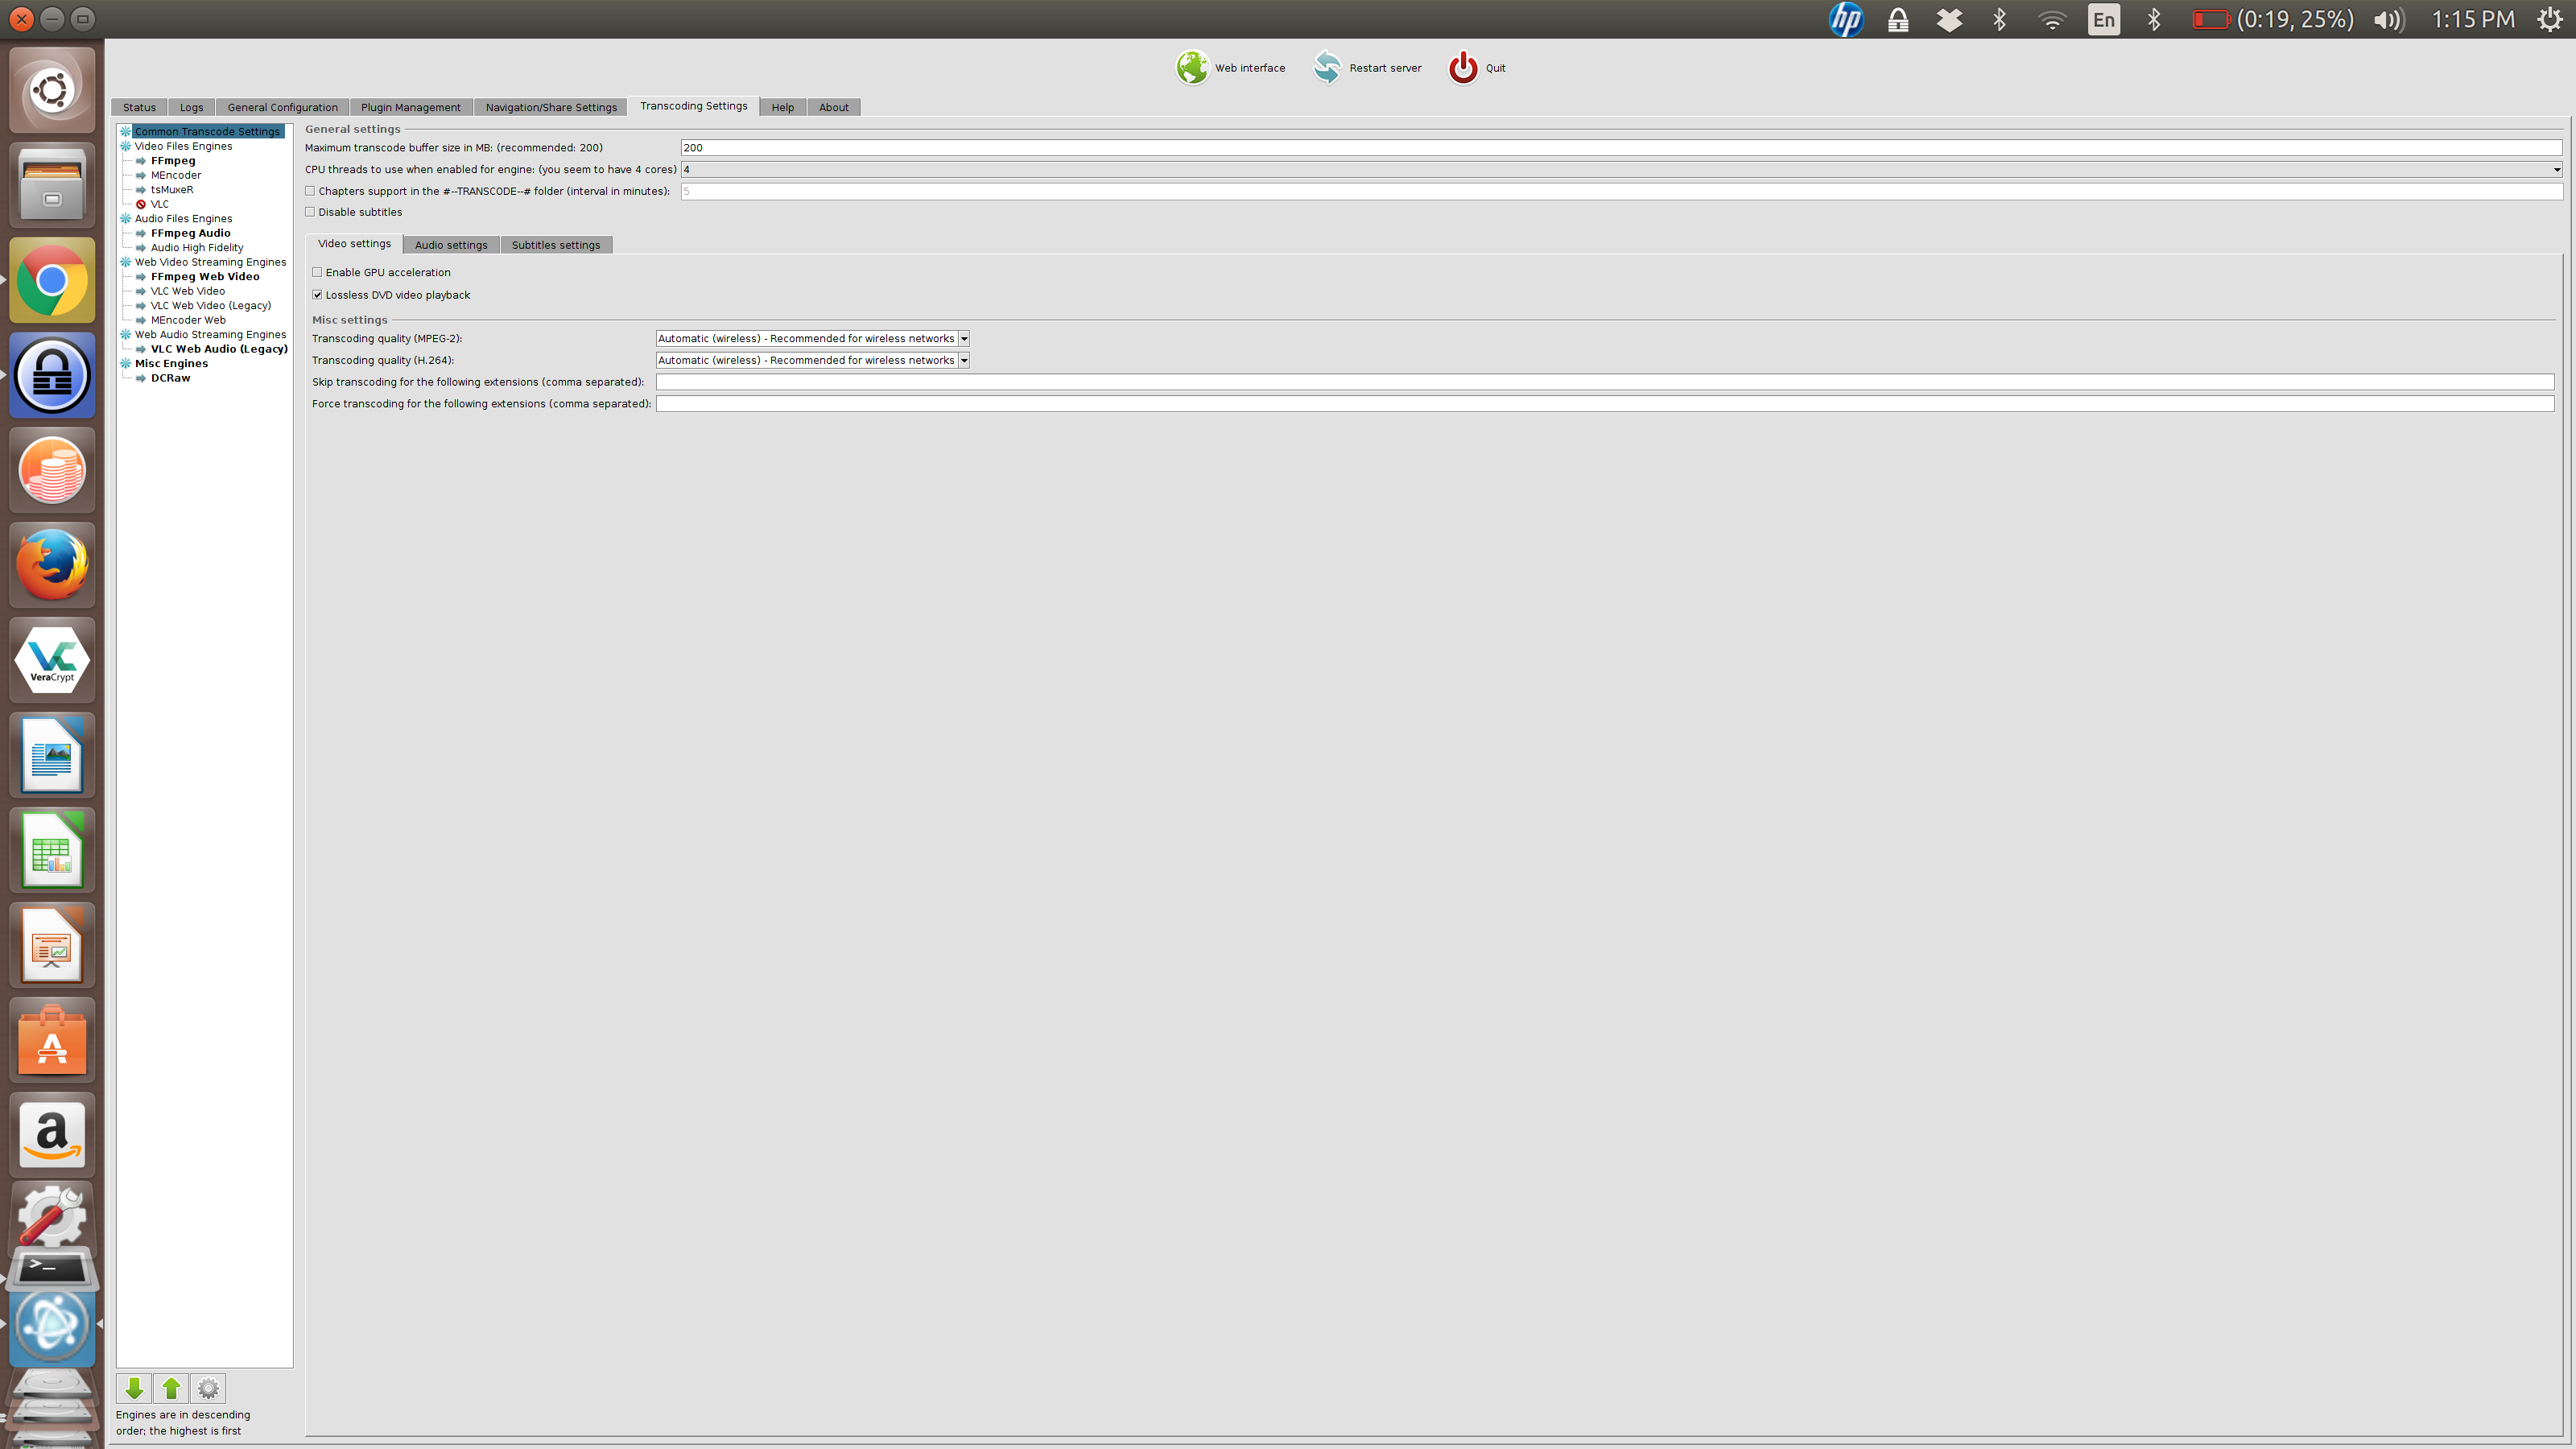Open the About page
This screenshot has height=1449, width=2576.
click(833, 106)
